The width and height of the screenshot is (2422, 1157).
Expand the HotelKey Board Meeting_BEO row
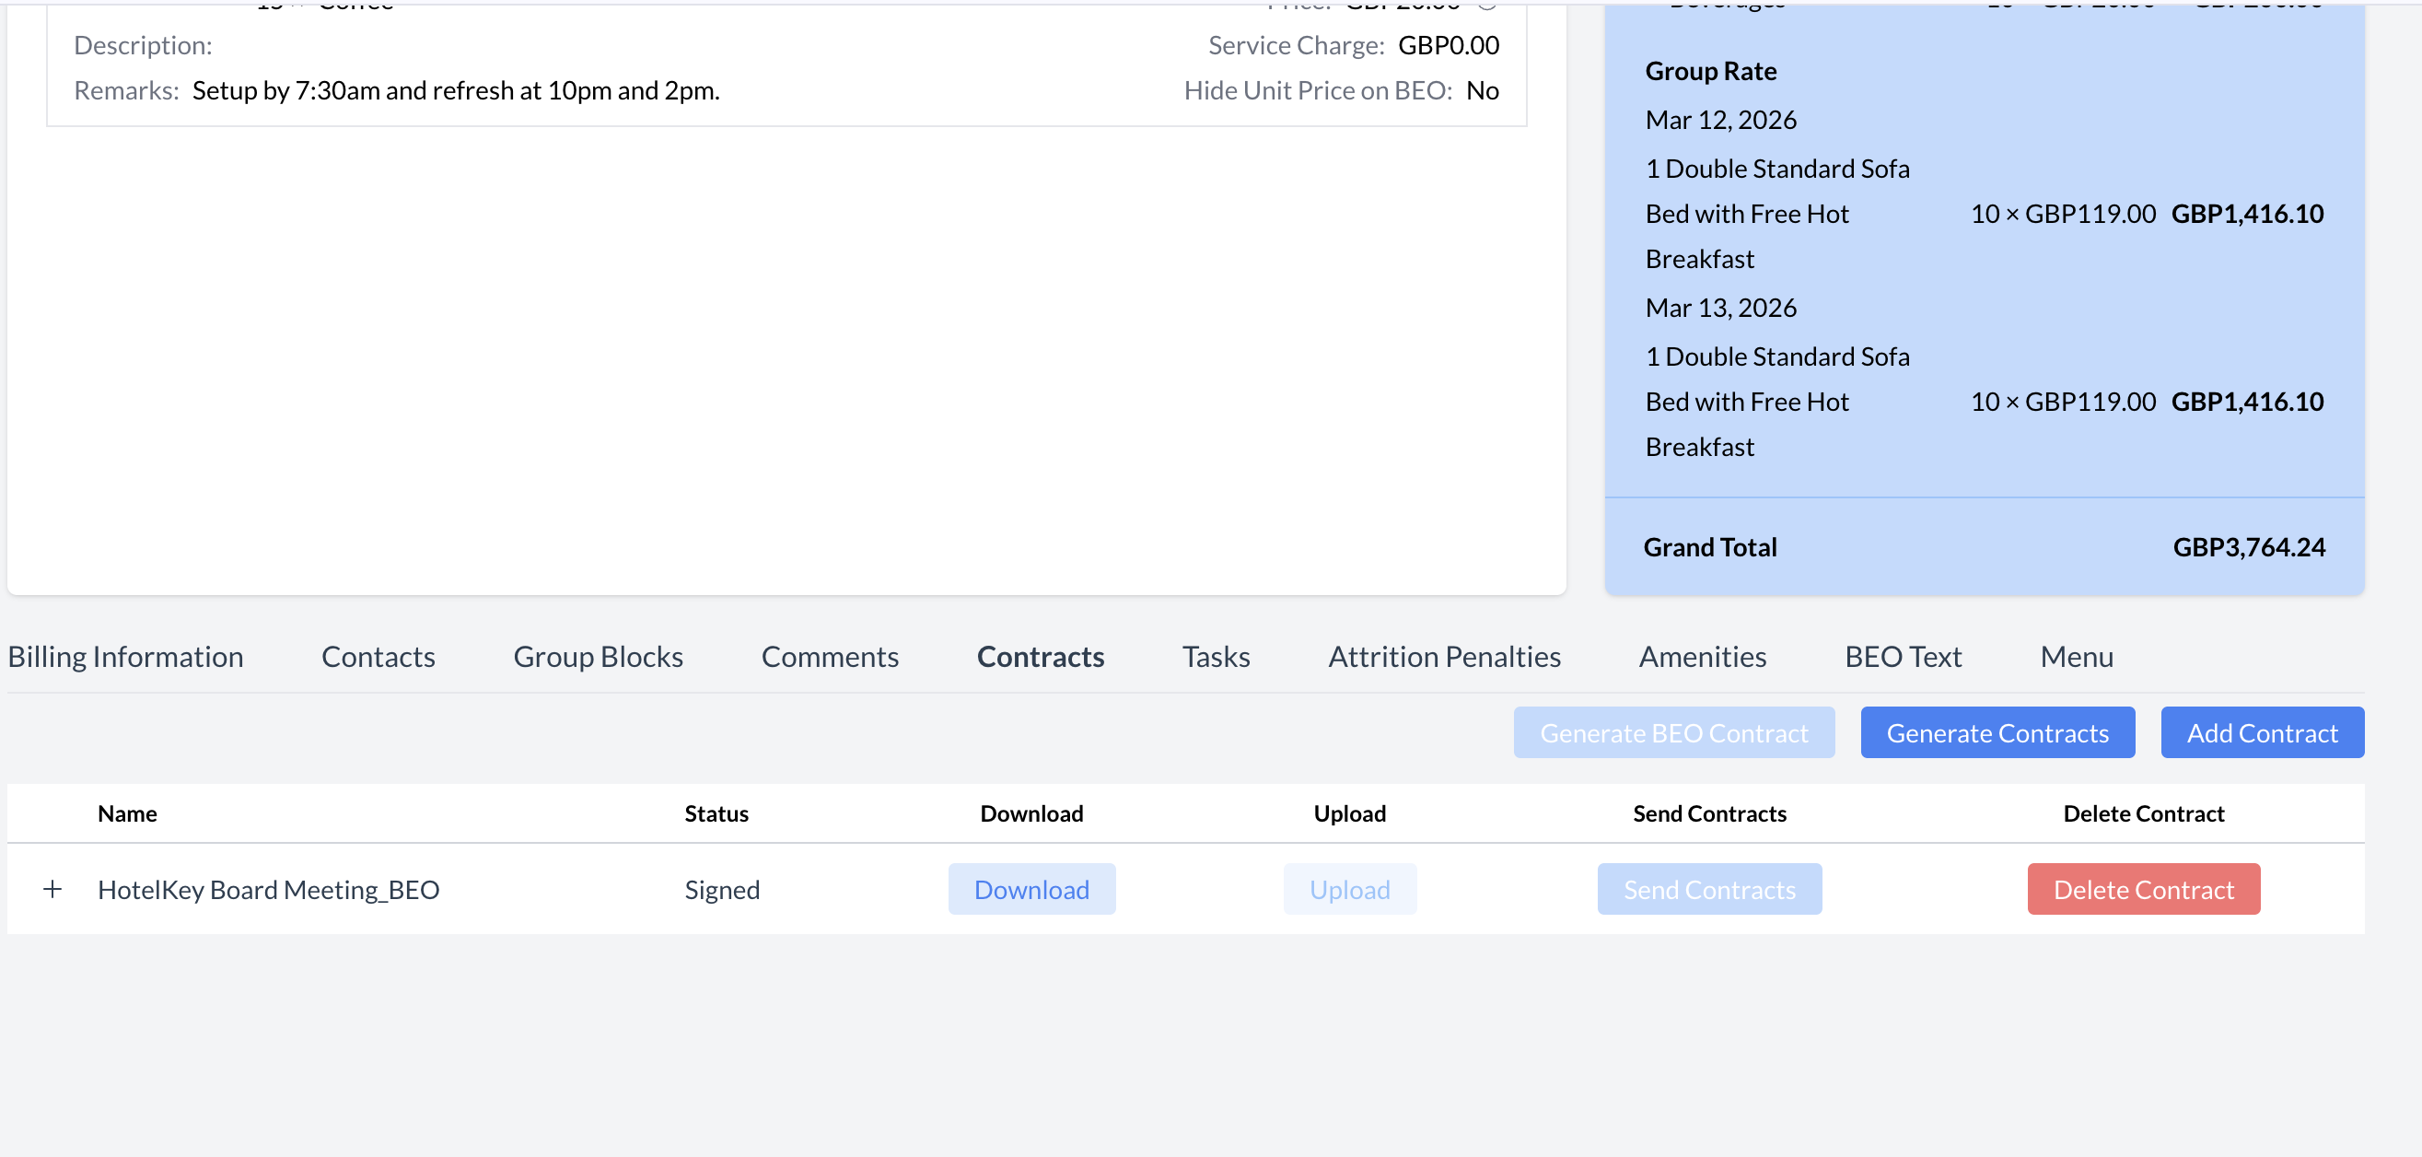coord(52,889)
